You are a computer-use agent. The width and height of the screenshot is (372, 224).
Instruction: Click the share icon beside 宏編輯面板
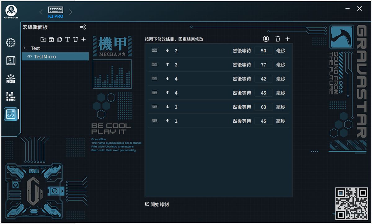83,27
